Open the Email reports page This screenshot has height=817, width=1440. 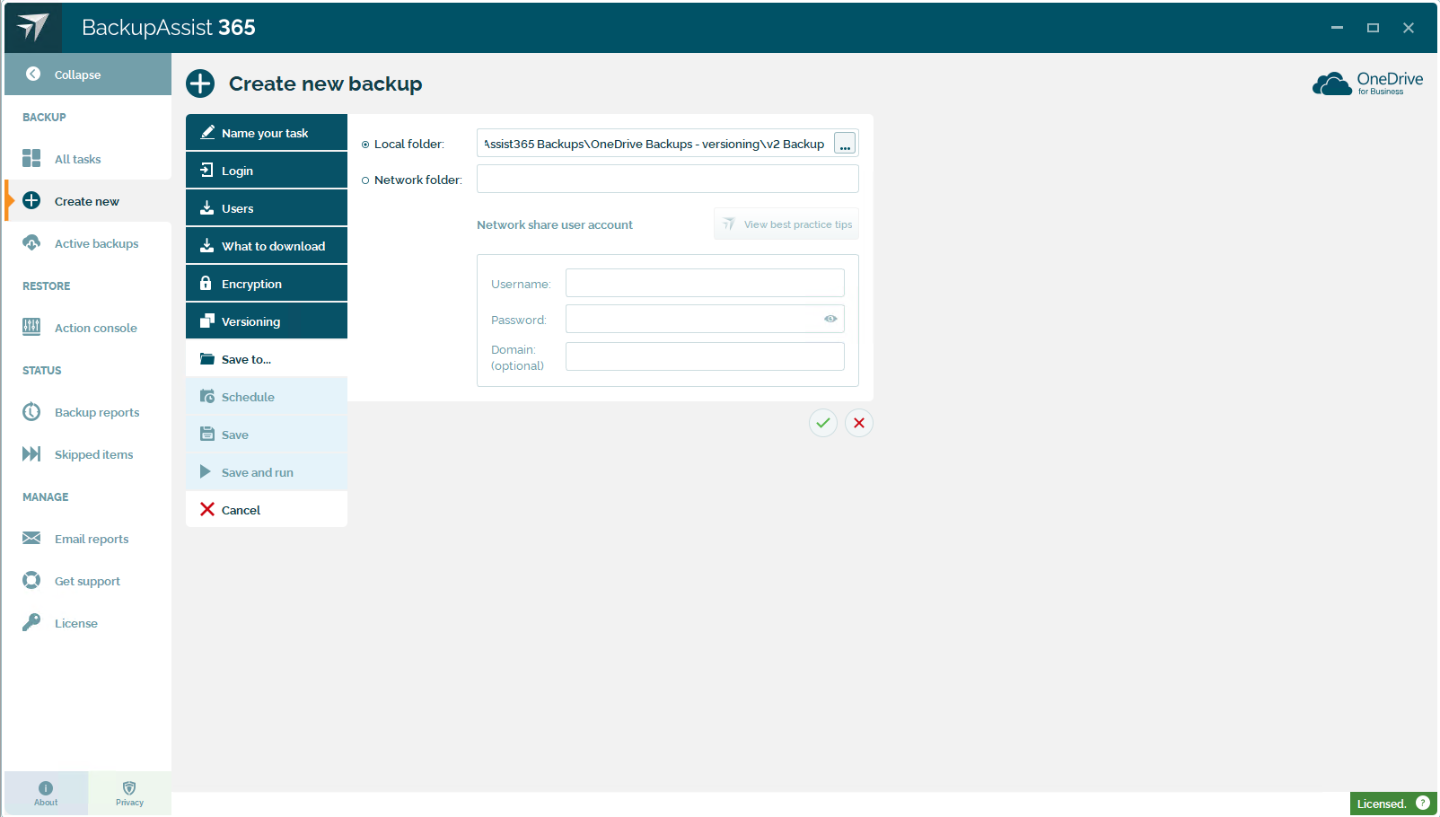[x=88, y=539]
